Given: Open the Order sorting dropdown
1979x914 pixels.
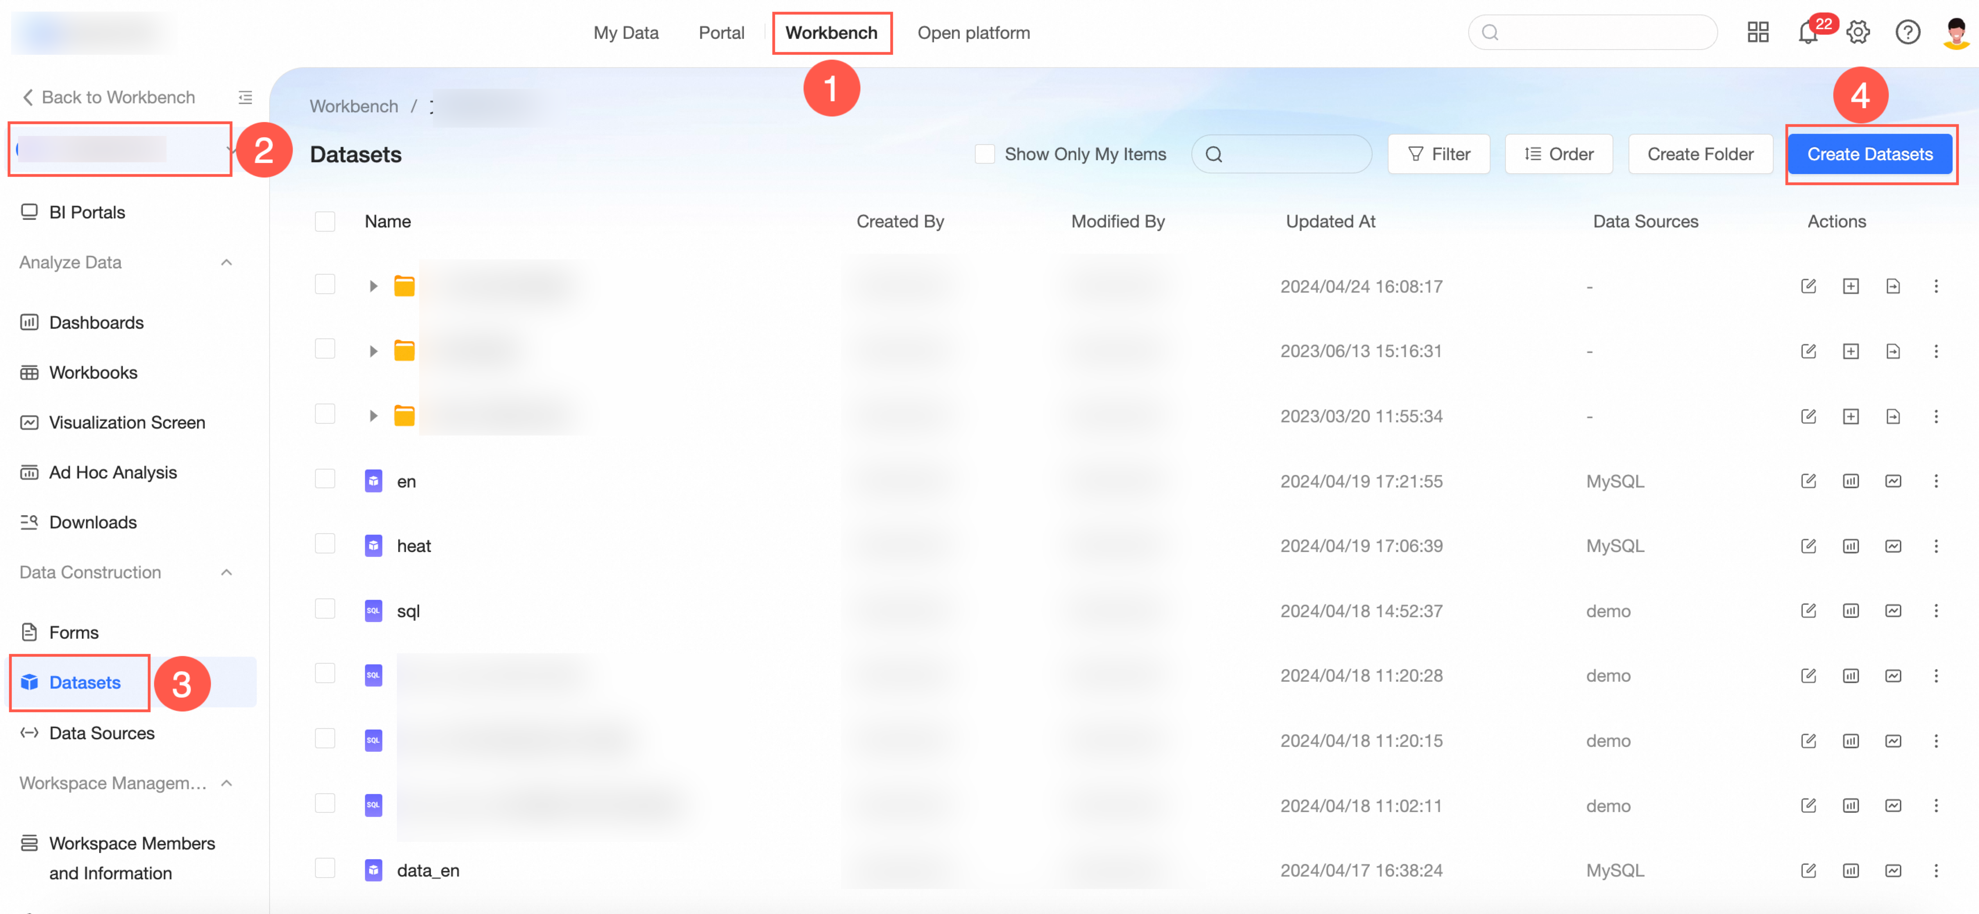Looking at the screenshot, I should click(x=1558, y=154).
